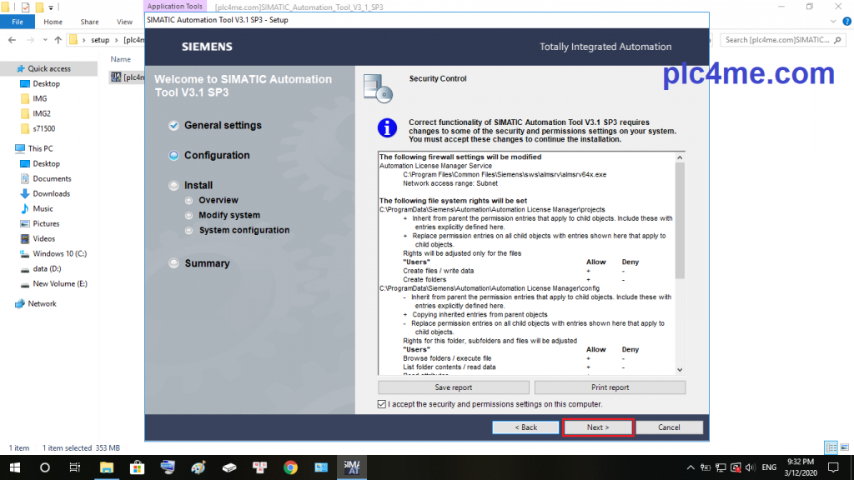Select the Configuration step indicator
The width and height of the screenshot is (854, 480).
click(x=173, y=156)
